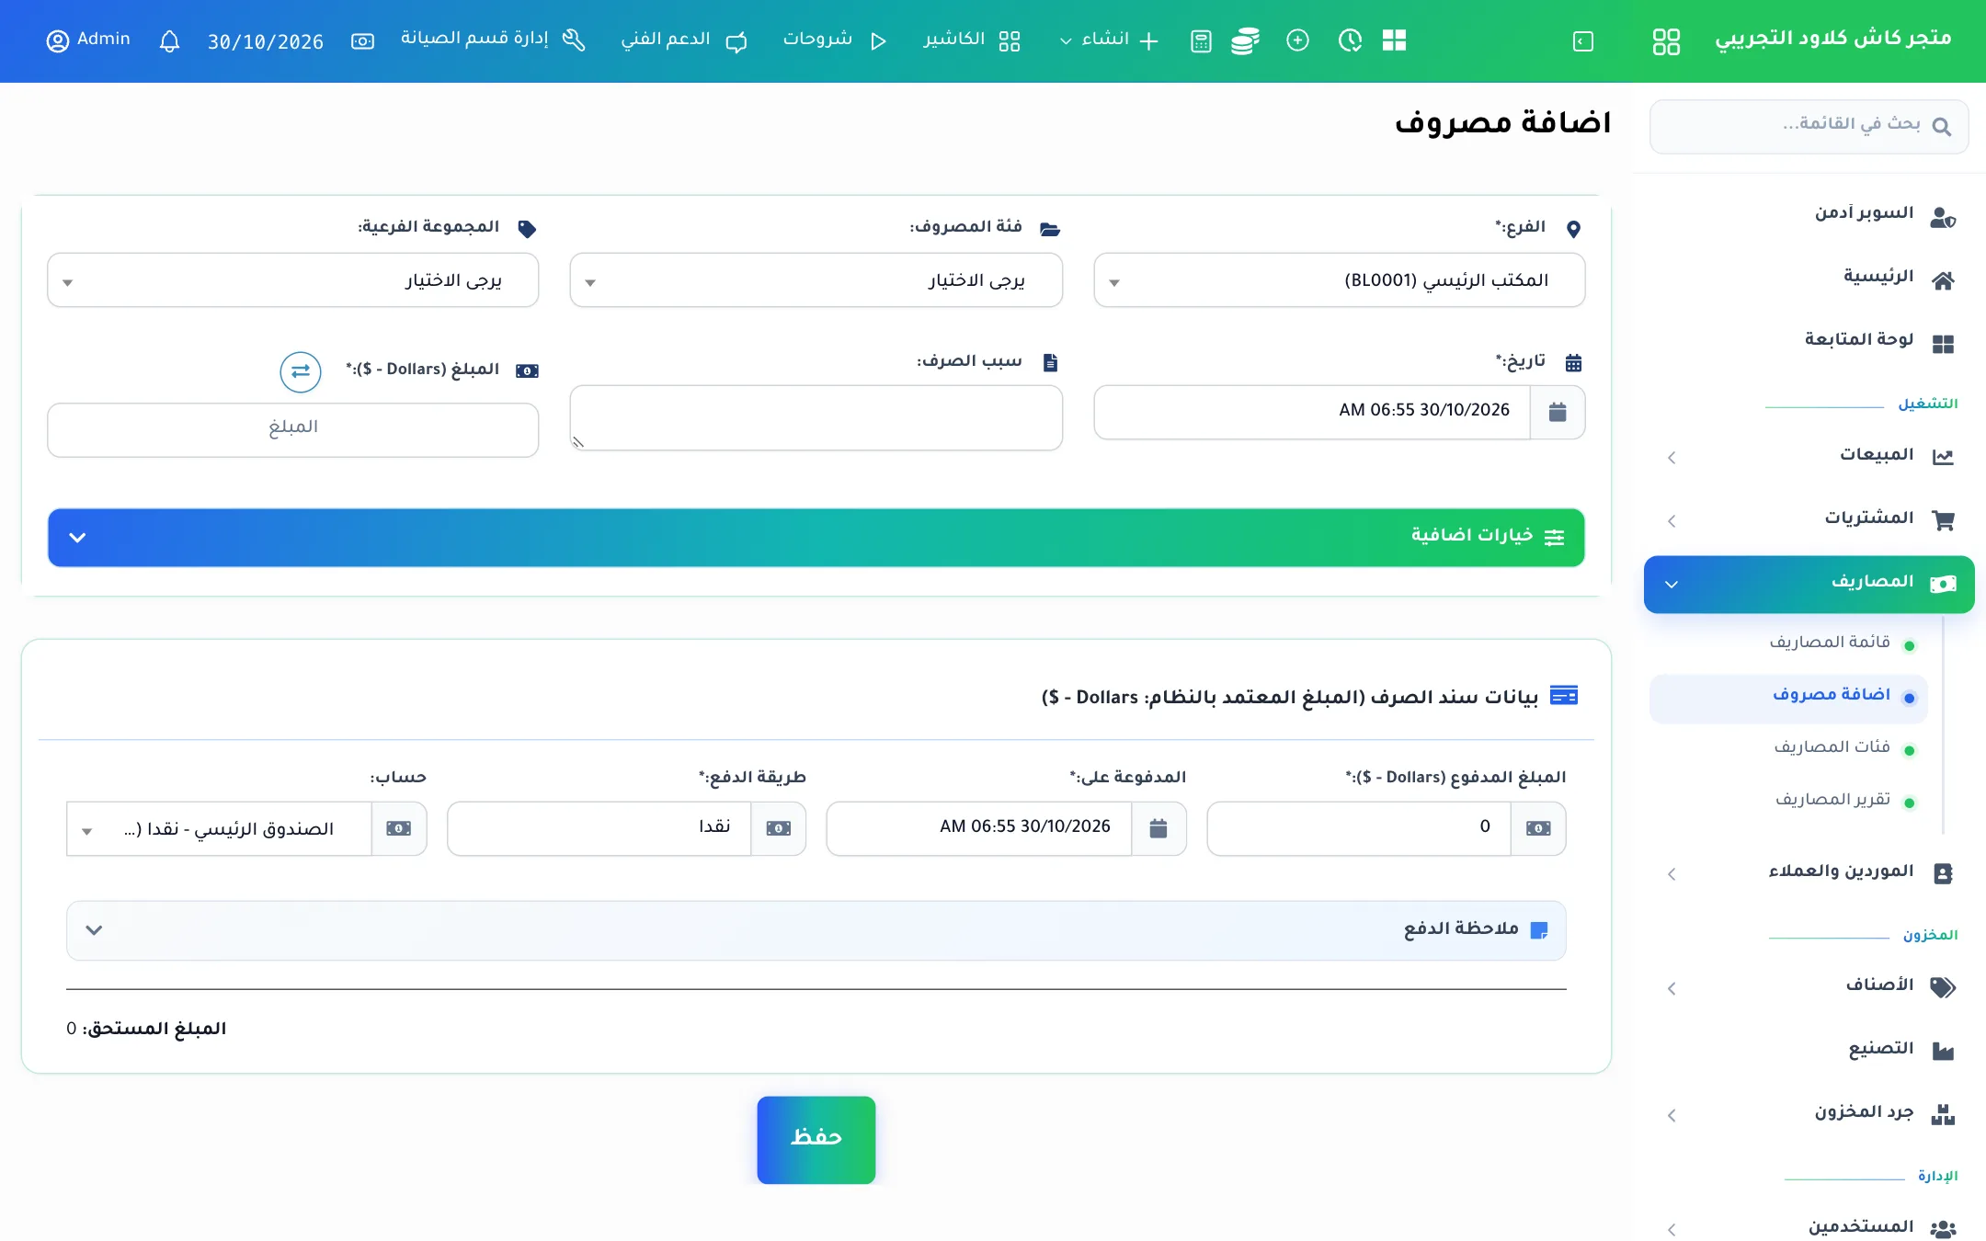Open the انشاء create dropdown menu
Screen dimensions: 1986x1241
1109,40
